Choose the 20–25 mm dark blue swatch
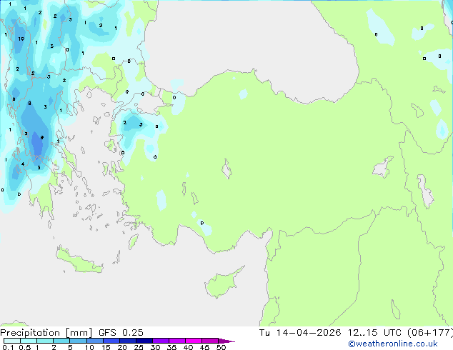The width and height of the screenshot is (453, 350). click(127, 341)
